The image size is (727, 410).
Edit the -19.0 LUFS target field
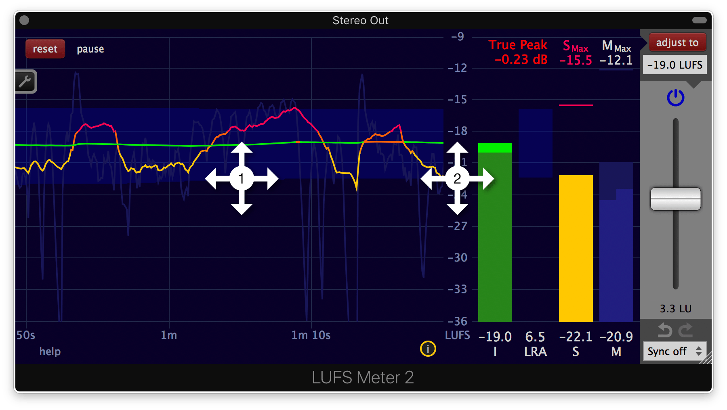tap(675, 65)
